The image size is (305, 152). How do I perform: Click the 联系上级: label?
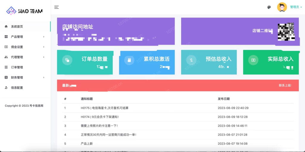pos(285,86)
